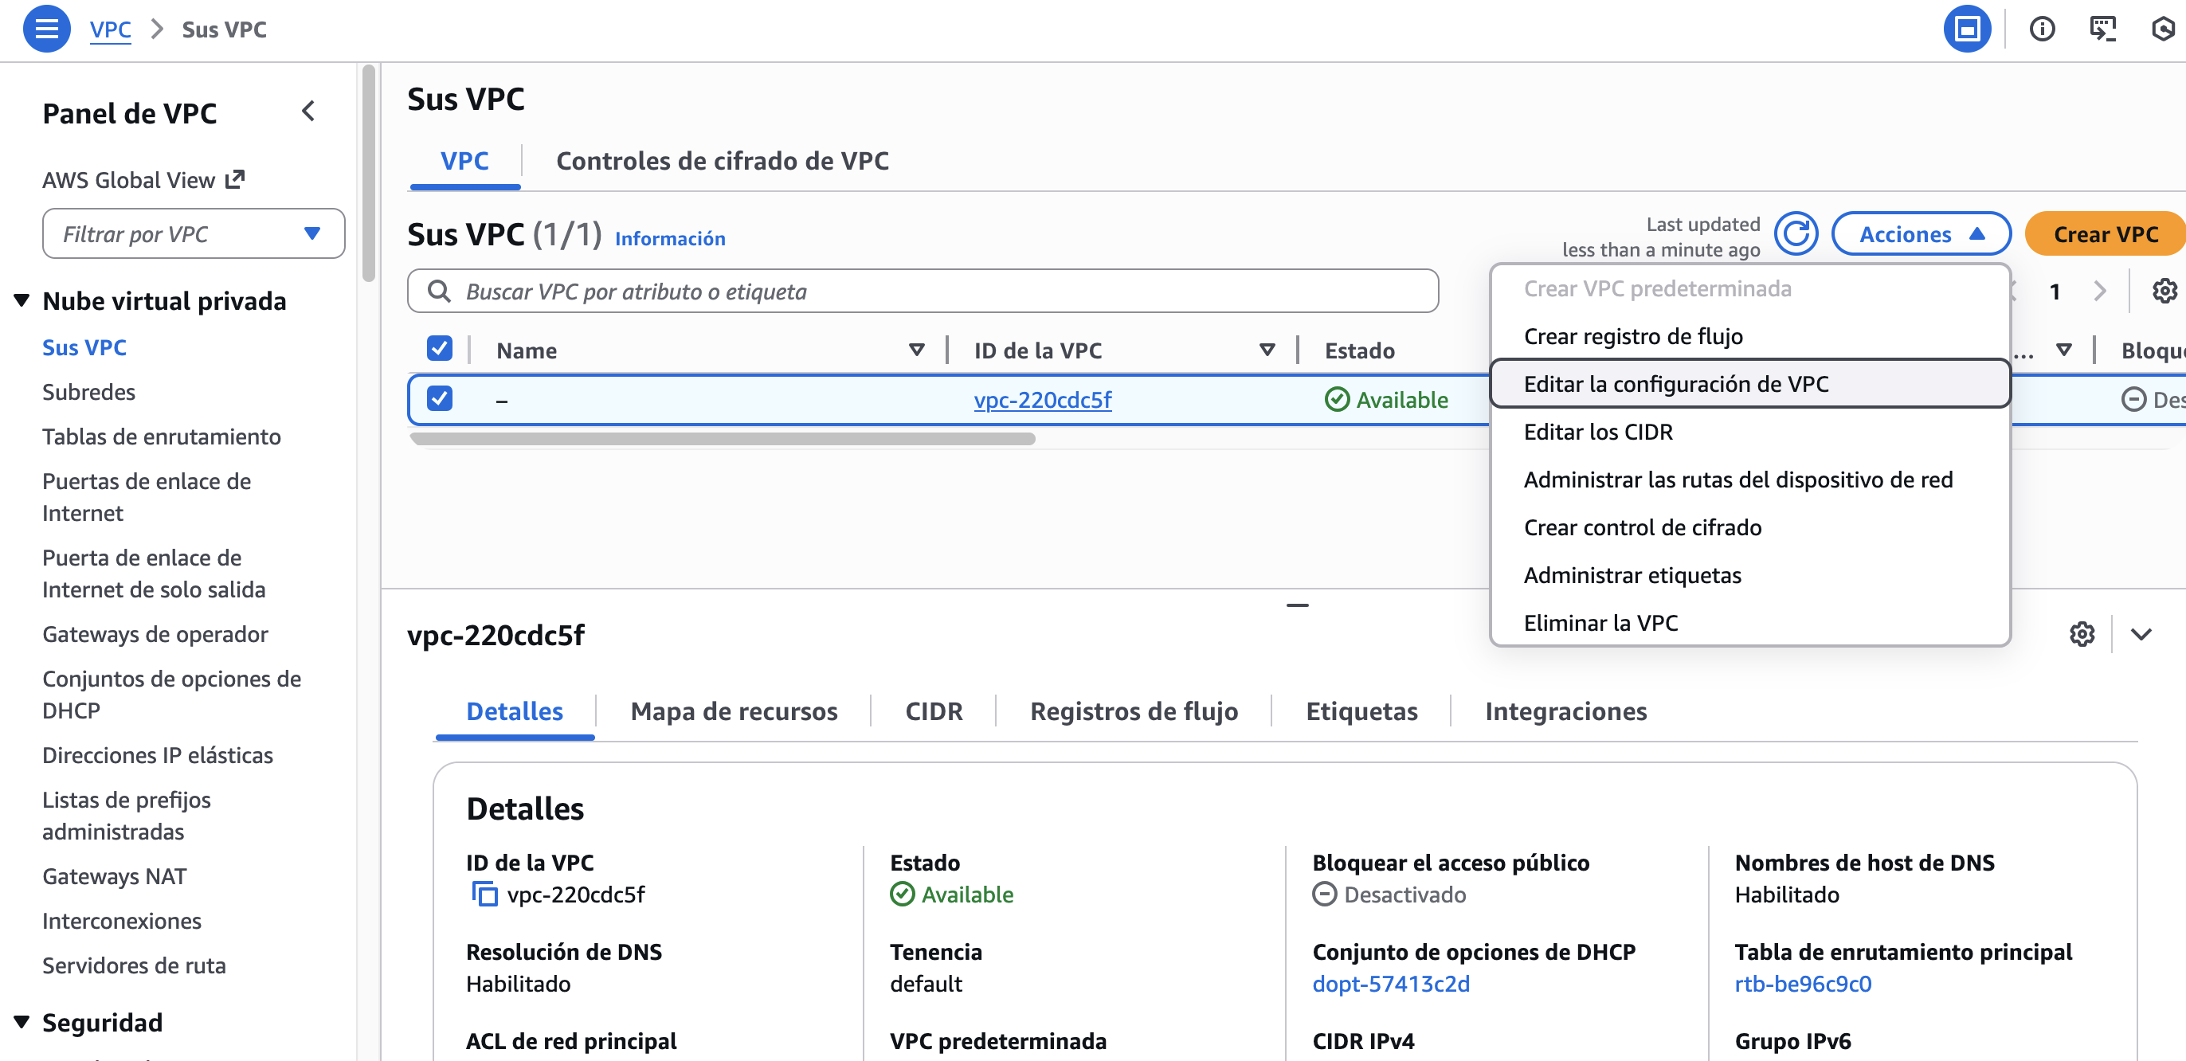Open table preferences gear icon
Image resolution: width=2186 pixels, height=1061 pixels.
(x=2164, y=292)
